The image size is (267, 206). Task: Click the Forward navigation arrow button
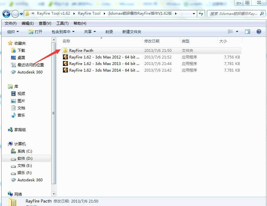point(15,14)
